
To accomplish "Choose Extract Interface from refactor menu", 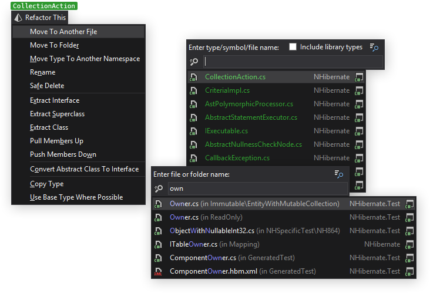I will 55,100.
